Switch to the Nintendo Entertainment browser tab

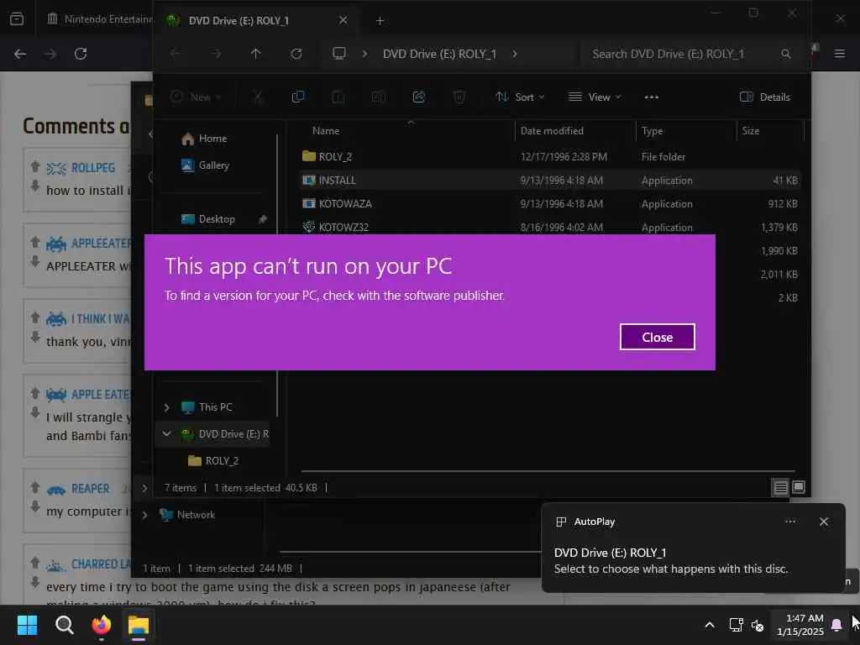tap(99, 19)
